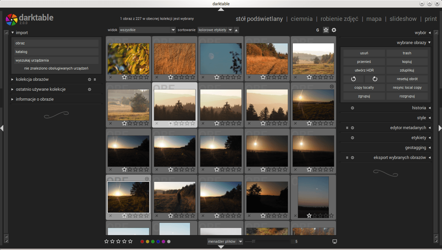The width and height of the screenshot is (442, 250).
Task: Open the slideshow view
Action: point(403,19)
